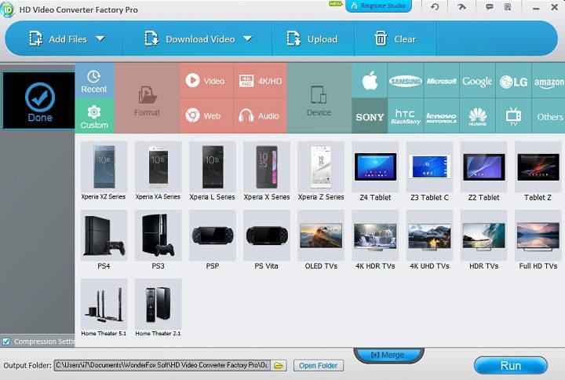Click the upgrade arrow icon in title bar
Screen dimensions: 565x380
[461, 7]
